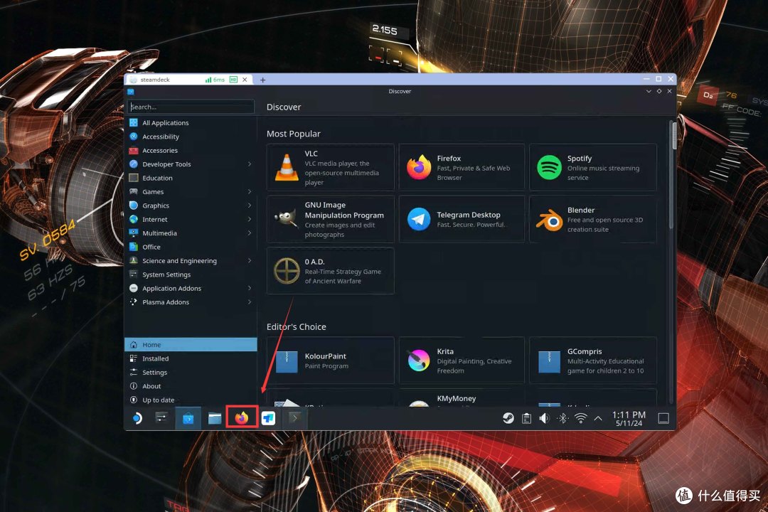Expand the Application Addons arrow
Image resolution: width=768 pixels, height=512 pixels.
coord(250,288)
